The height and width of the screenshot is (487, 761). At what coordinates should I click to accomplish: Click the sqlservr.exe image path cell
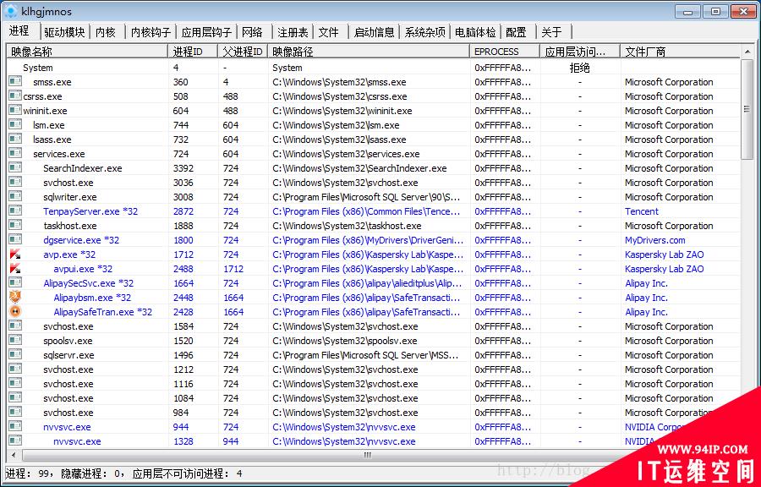[x=365, y=355]
